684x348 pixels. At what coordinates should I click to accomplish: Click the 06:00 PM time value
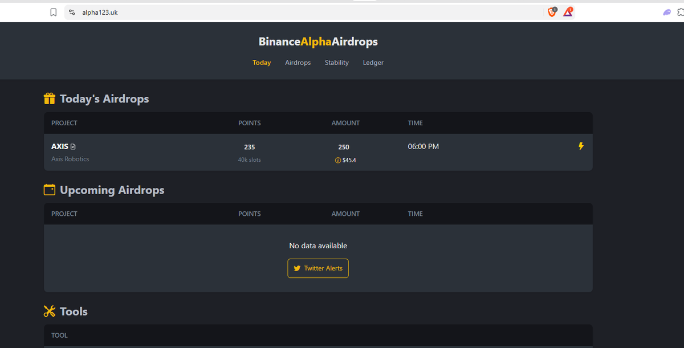pos(424,147)
